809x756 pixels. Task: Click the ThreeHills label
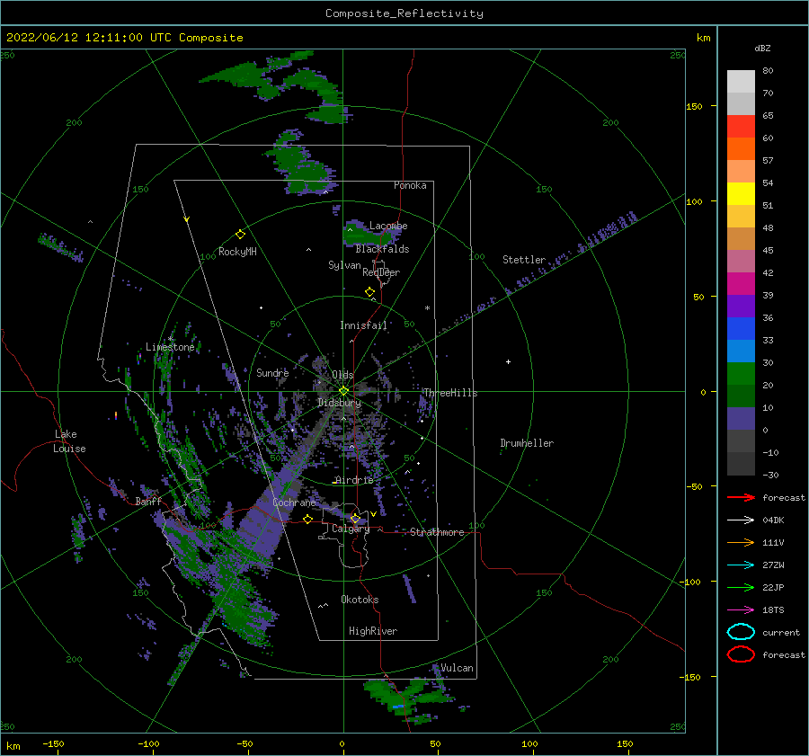click(450, 393)
